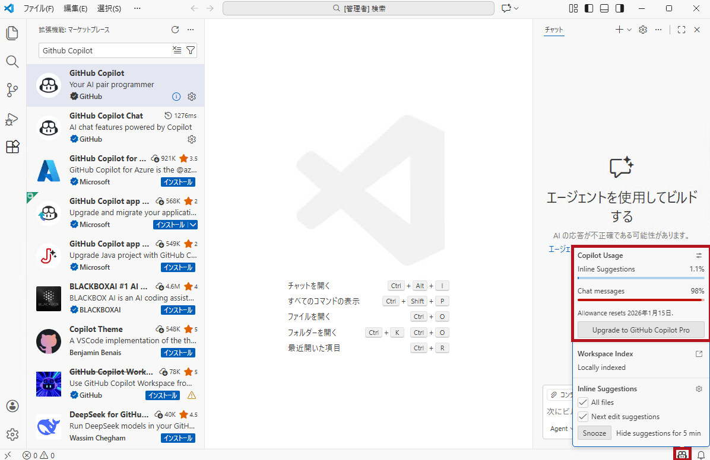Open the chat settings gear icon
The image size is (710, 460).
[x=643, y=30]
